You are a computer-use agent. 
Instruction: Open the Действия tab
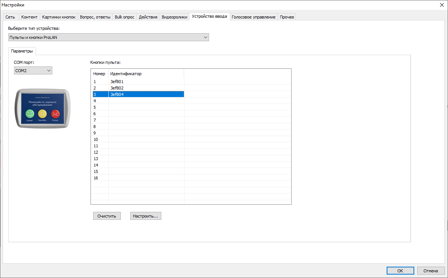coord(148,17)
